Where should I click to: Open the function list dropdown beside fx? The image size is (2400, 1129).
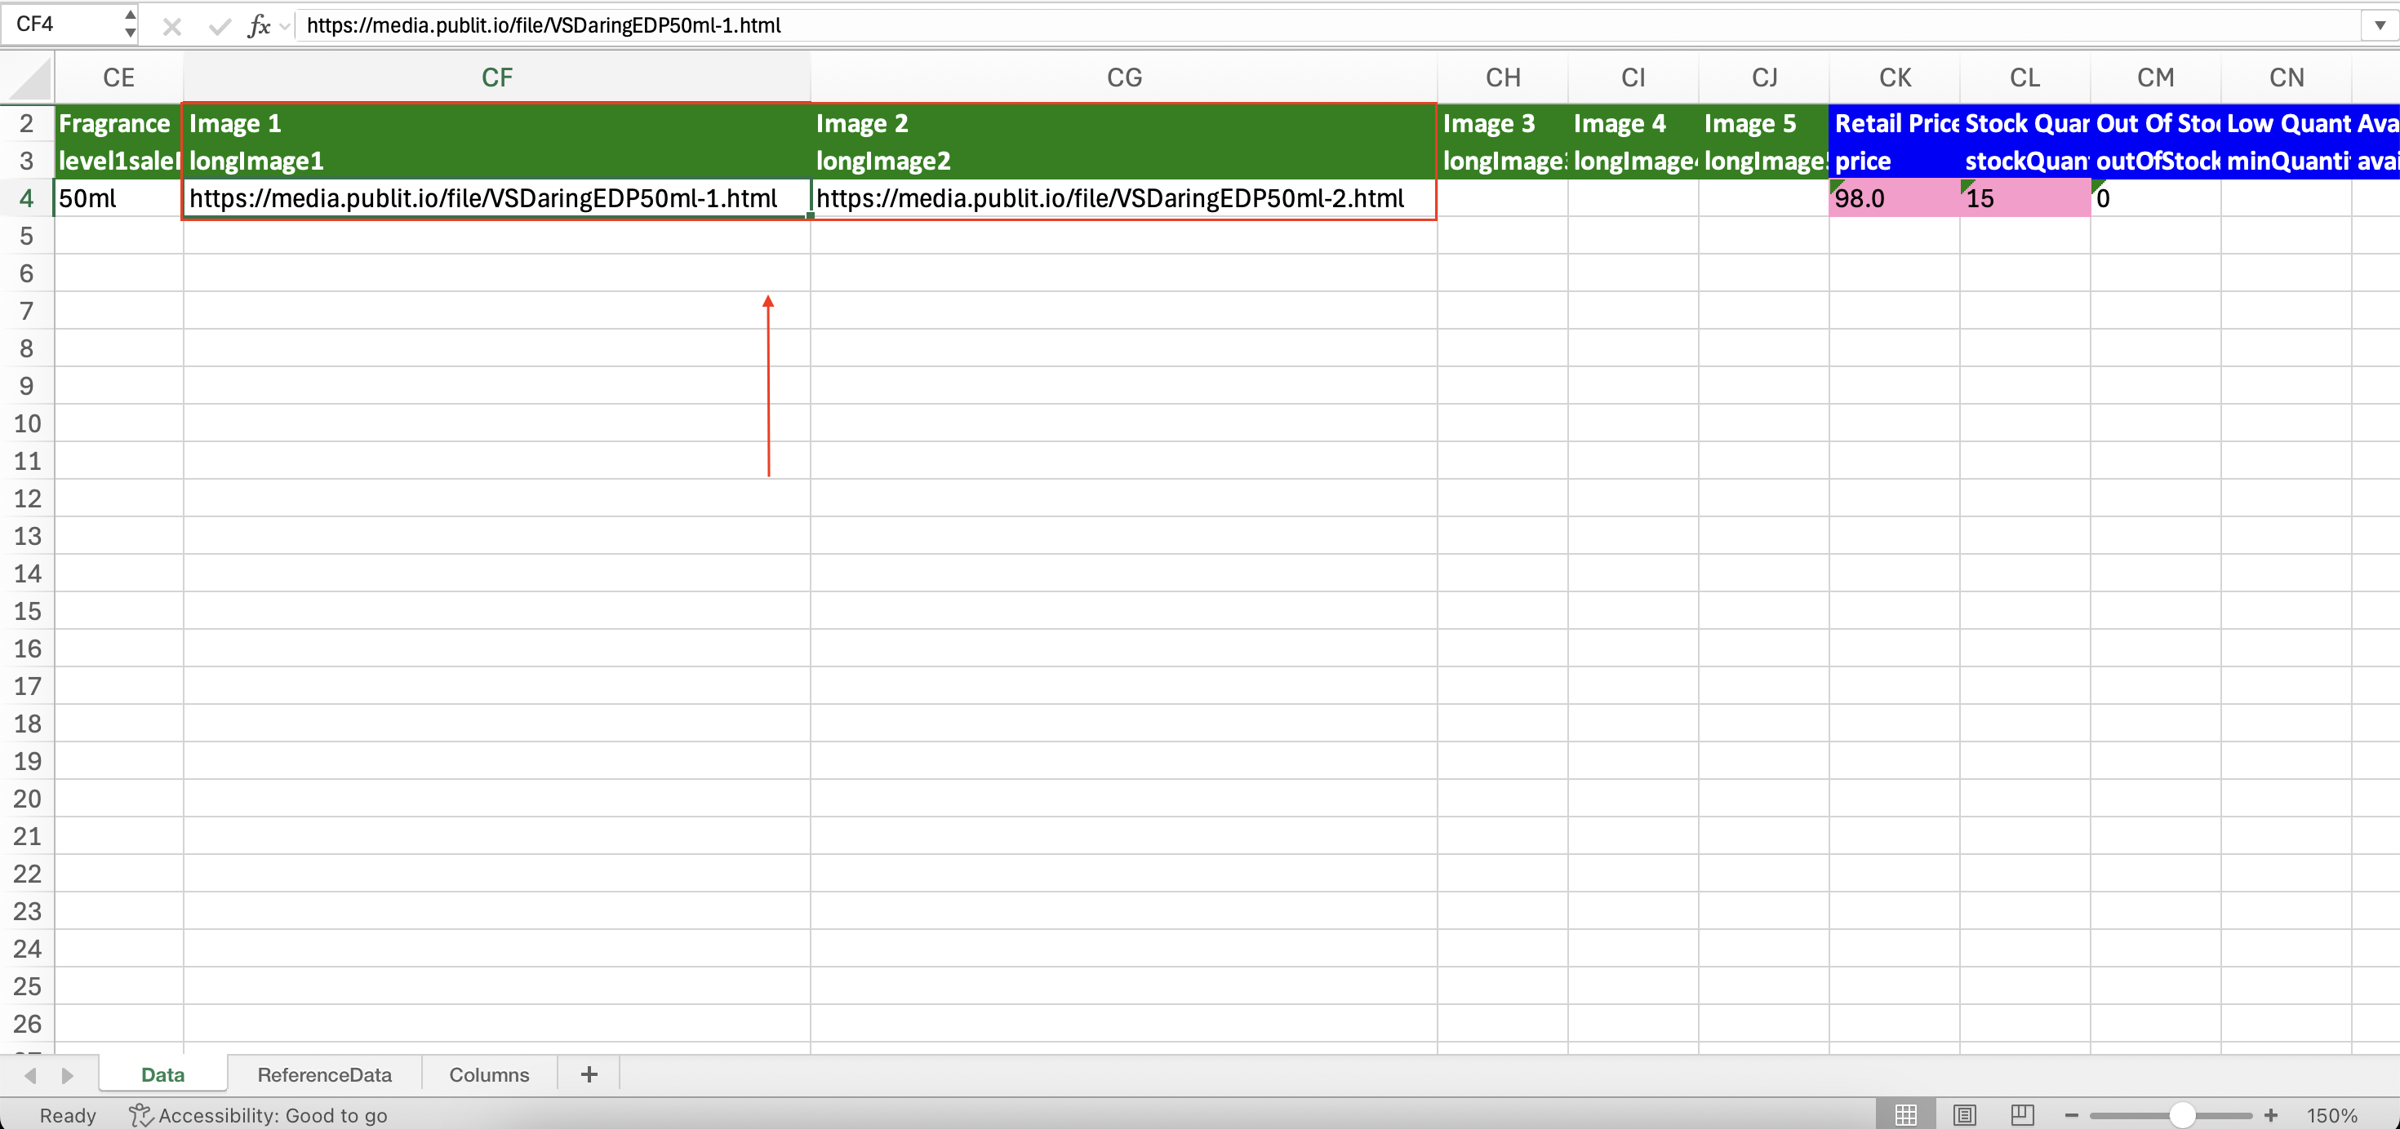pyautogui.click(x=284, y=26)
